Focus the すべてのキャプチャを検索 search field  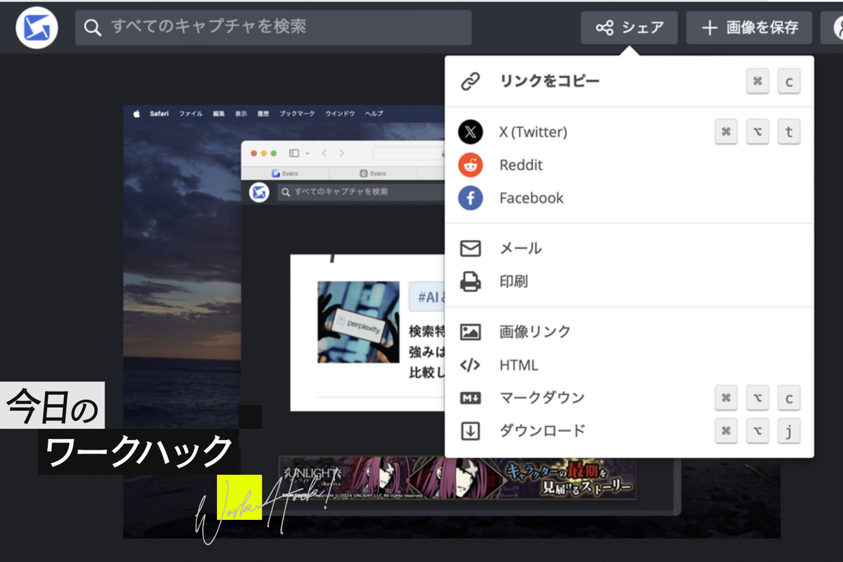coord(273,27)
